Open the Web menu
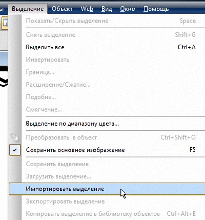 [87, 9]
